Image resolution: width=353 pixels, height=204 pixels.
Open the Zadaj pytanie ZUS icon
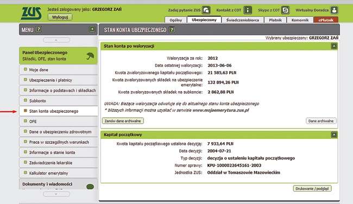pyautogui.click(x=206, y=10)
